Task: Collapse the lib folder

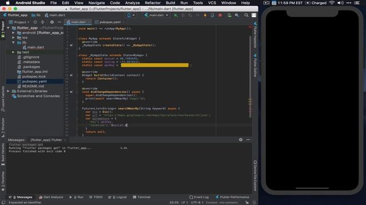Action: click(x=13, y=42)
